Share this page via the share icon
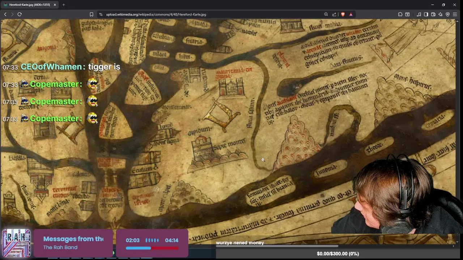The height and width of the screenshot is (260, 463). click(x=334, y=14)
